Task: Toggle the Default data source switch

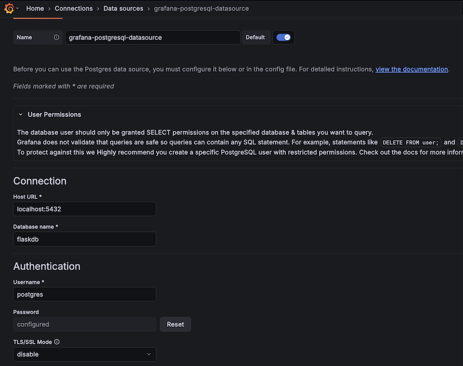Action: 284,37
